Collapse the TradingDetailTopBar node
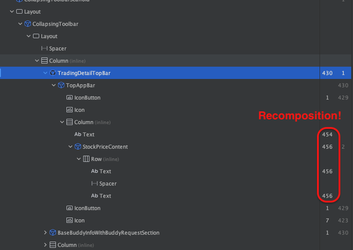Viewport: 353px width, 250px height. (45, 73)
